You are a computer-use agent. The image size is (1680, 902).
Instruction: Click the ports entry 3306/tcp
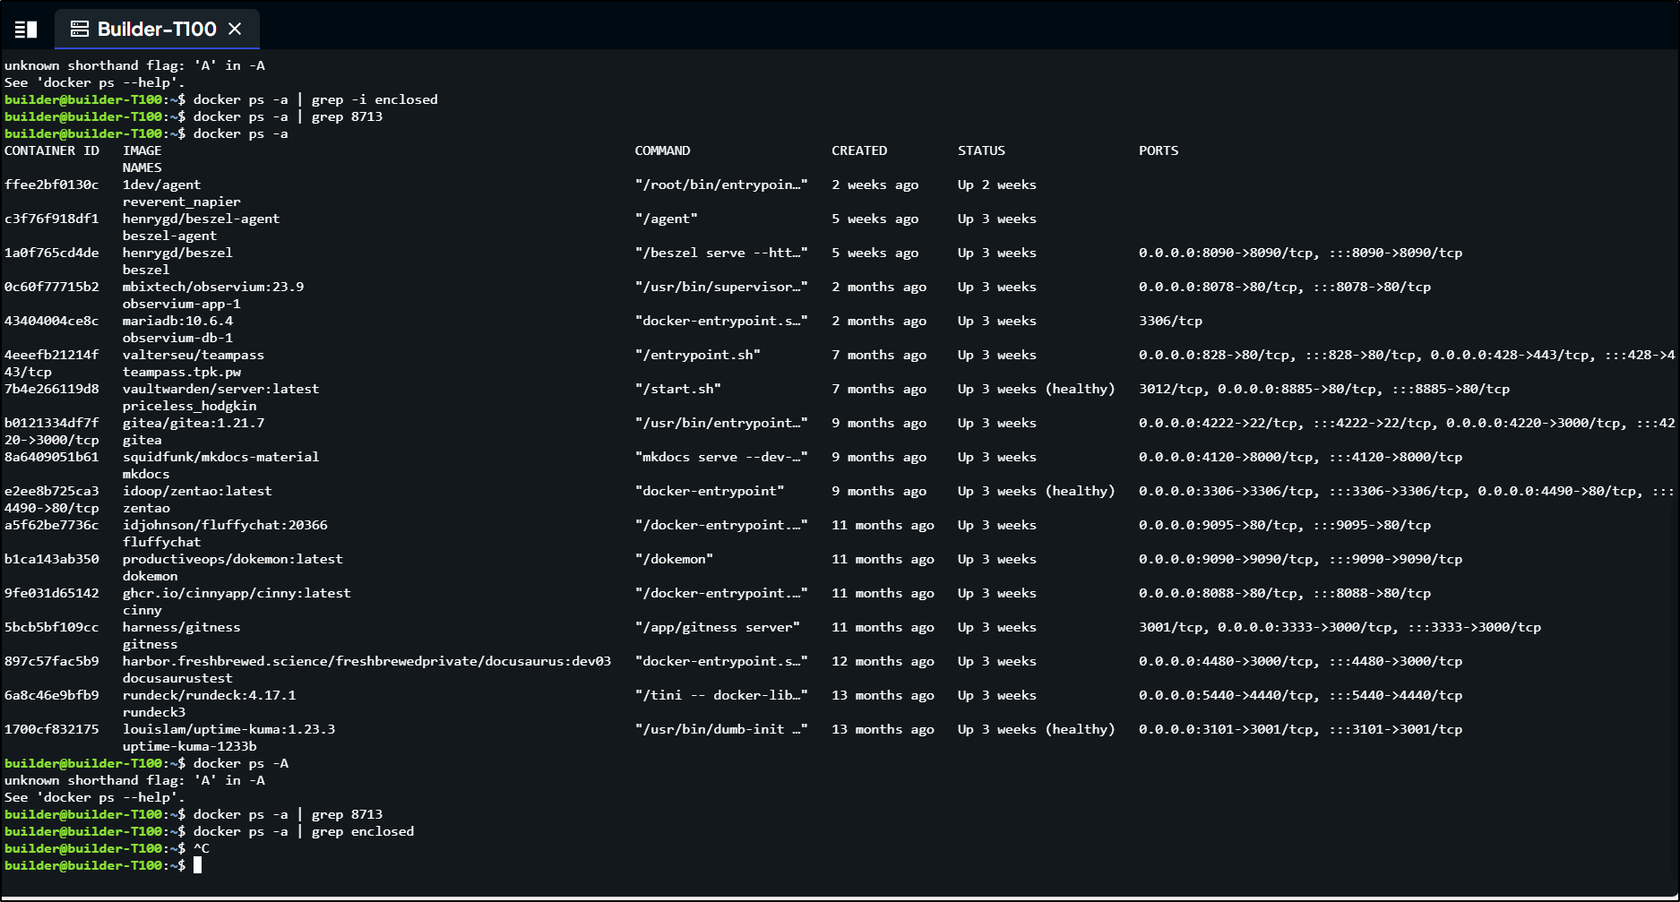1171,321
